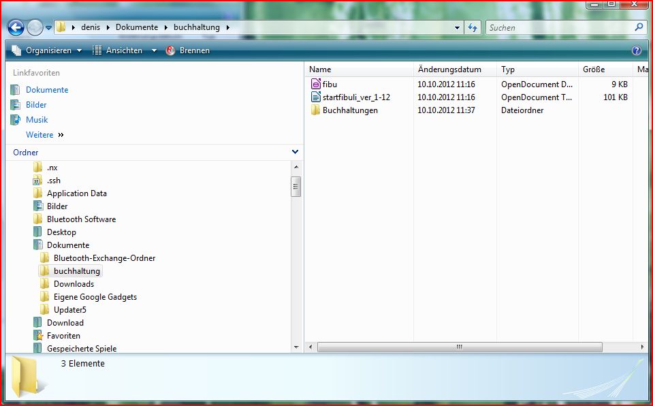This screenshot has height=406, width=653.
Task: Click the folder icon in address bar
Action: coord(61,27)
